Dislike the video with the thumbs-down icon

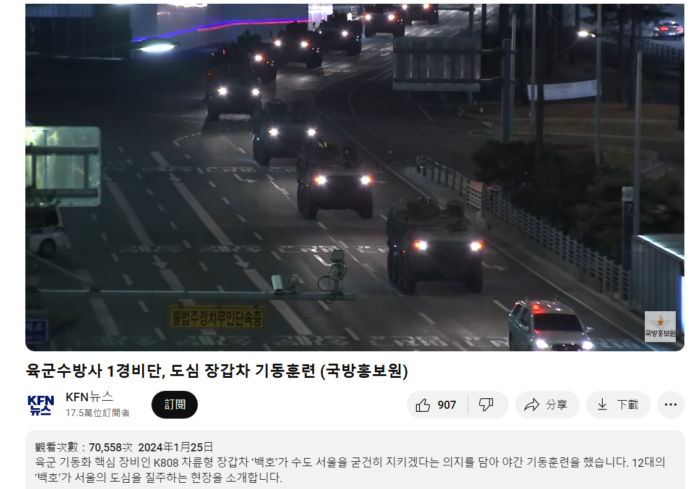[x=486, y=404]
